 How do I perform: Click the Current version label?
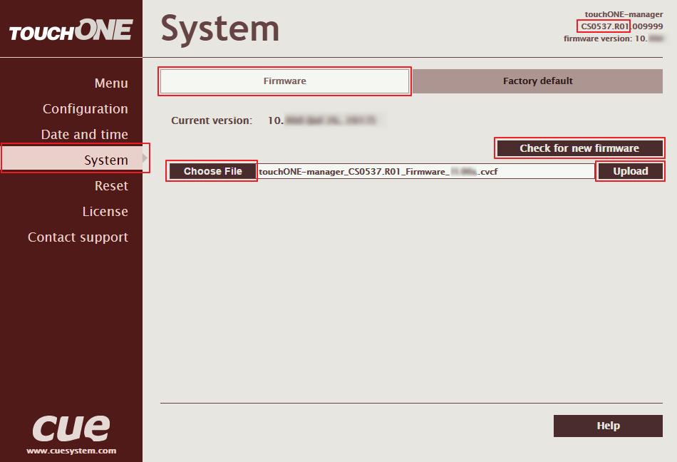coord(212,120)
